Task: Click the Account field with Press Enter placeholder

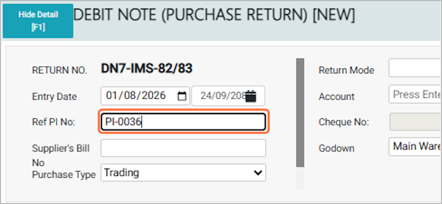Action: [414, 95]
